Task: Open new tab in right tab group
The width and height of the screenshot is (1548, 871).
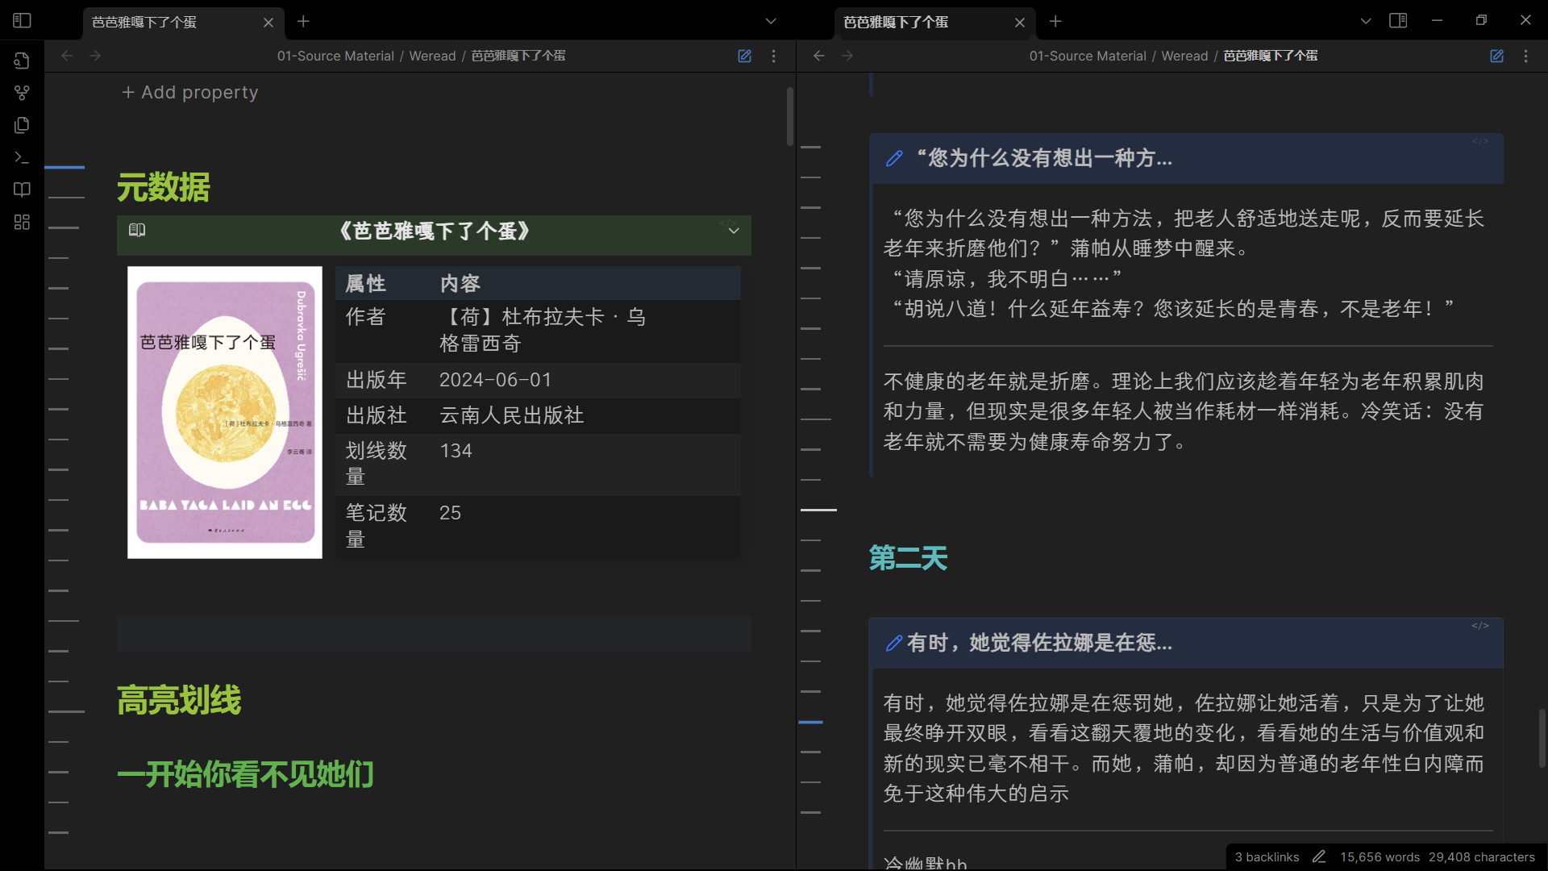Action: click(x=1055, y=22)
